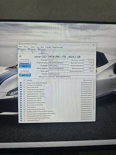Click the Число включений value field

click(x=89, y=68)
